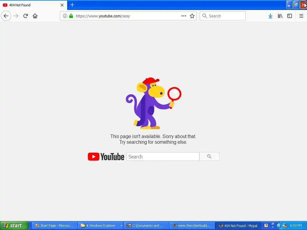The height and width of the screenshot is (230, 307).
Task: Focus the browser toolbar Search field
Action: click(222, 16)
